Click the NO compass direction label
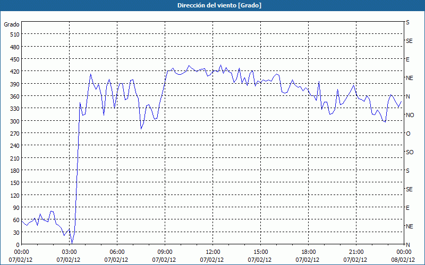The image size is (425, 265). coord(410,115)
